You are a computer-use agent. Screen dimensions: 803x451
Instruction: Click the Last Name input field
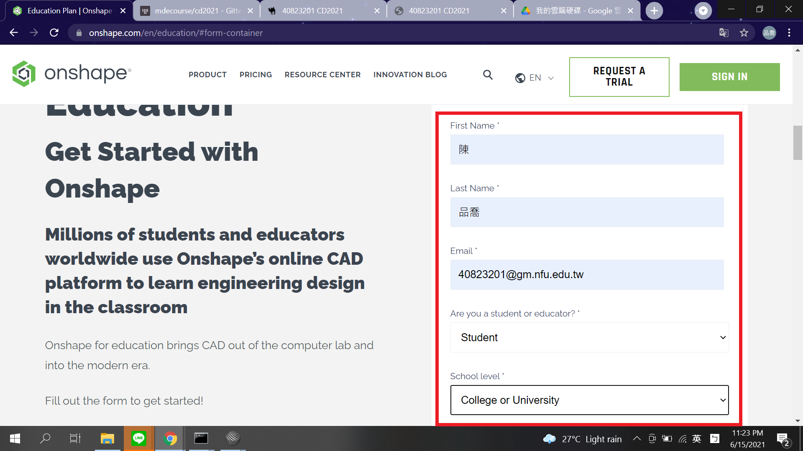(587, 212)
